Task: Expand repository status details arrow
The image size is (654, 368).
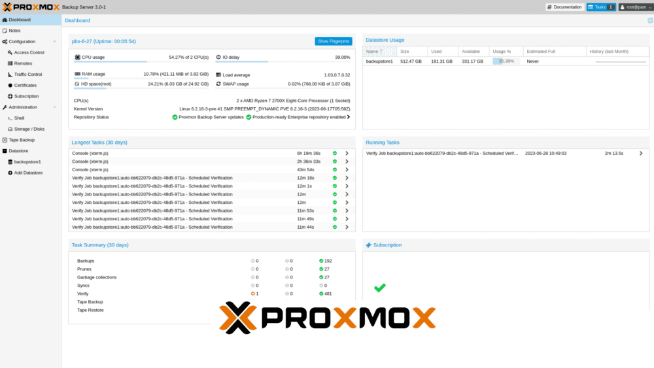Action: (349, 117)
